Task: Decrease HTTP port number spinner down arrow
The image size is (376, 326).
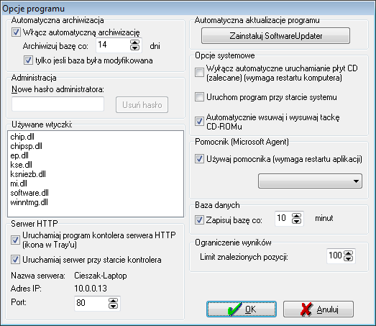Action: pos(113,306)
